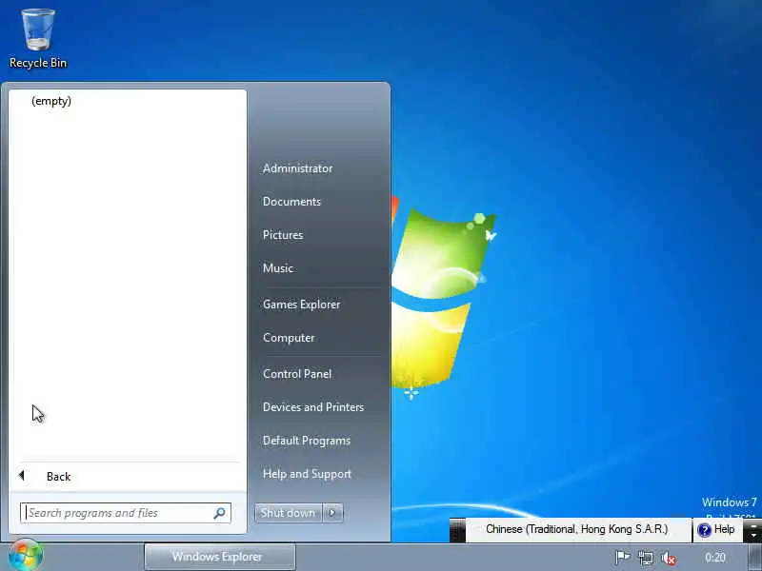Click Show desktop button at taskbar end
Image resolution: width=762 pixels, height=571 pixels.
[x=755, y=558]
